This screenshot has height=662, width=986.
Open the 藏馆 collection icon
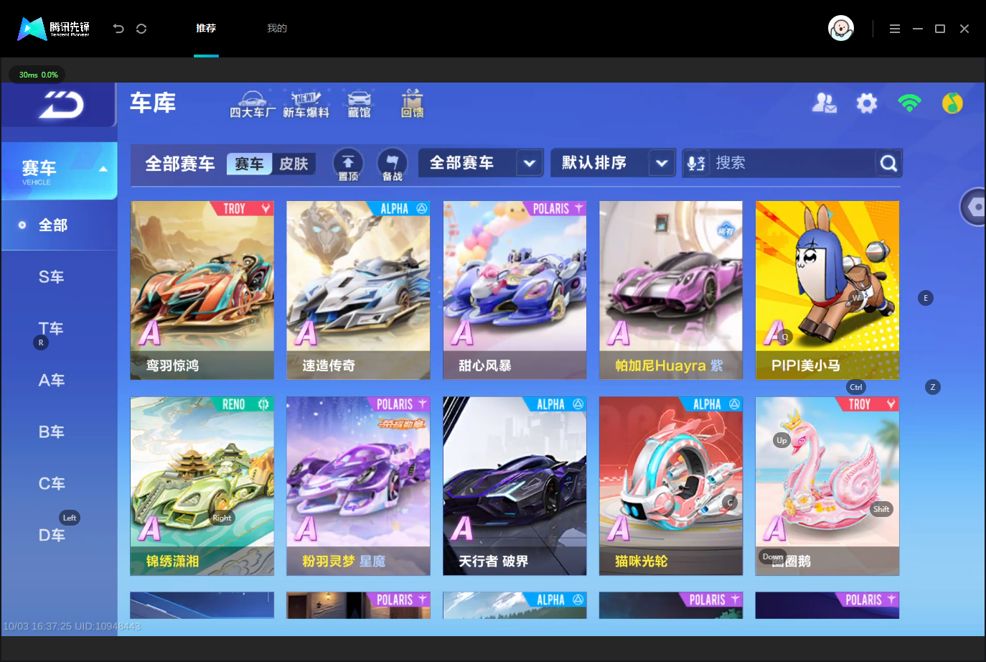click(359, 105)
